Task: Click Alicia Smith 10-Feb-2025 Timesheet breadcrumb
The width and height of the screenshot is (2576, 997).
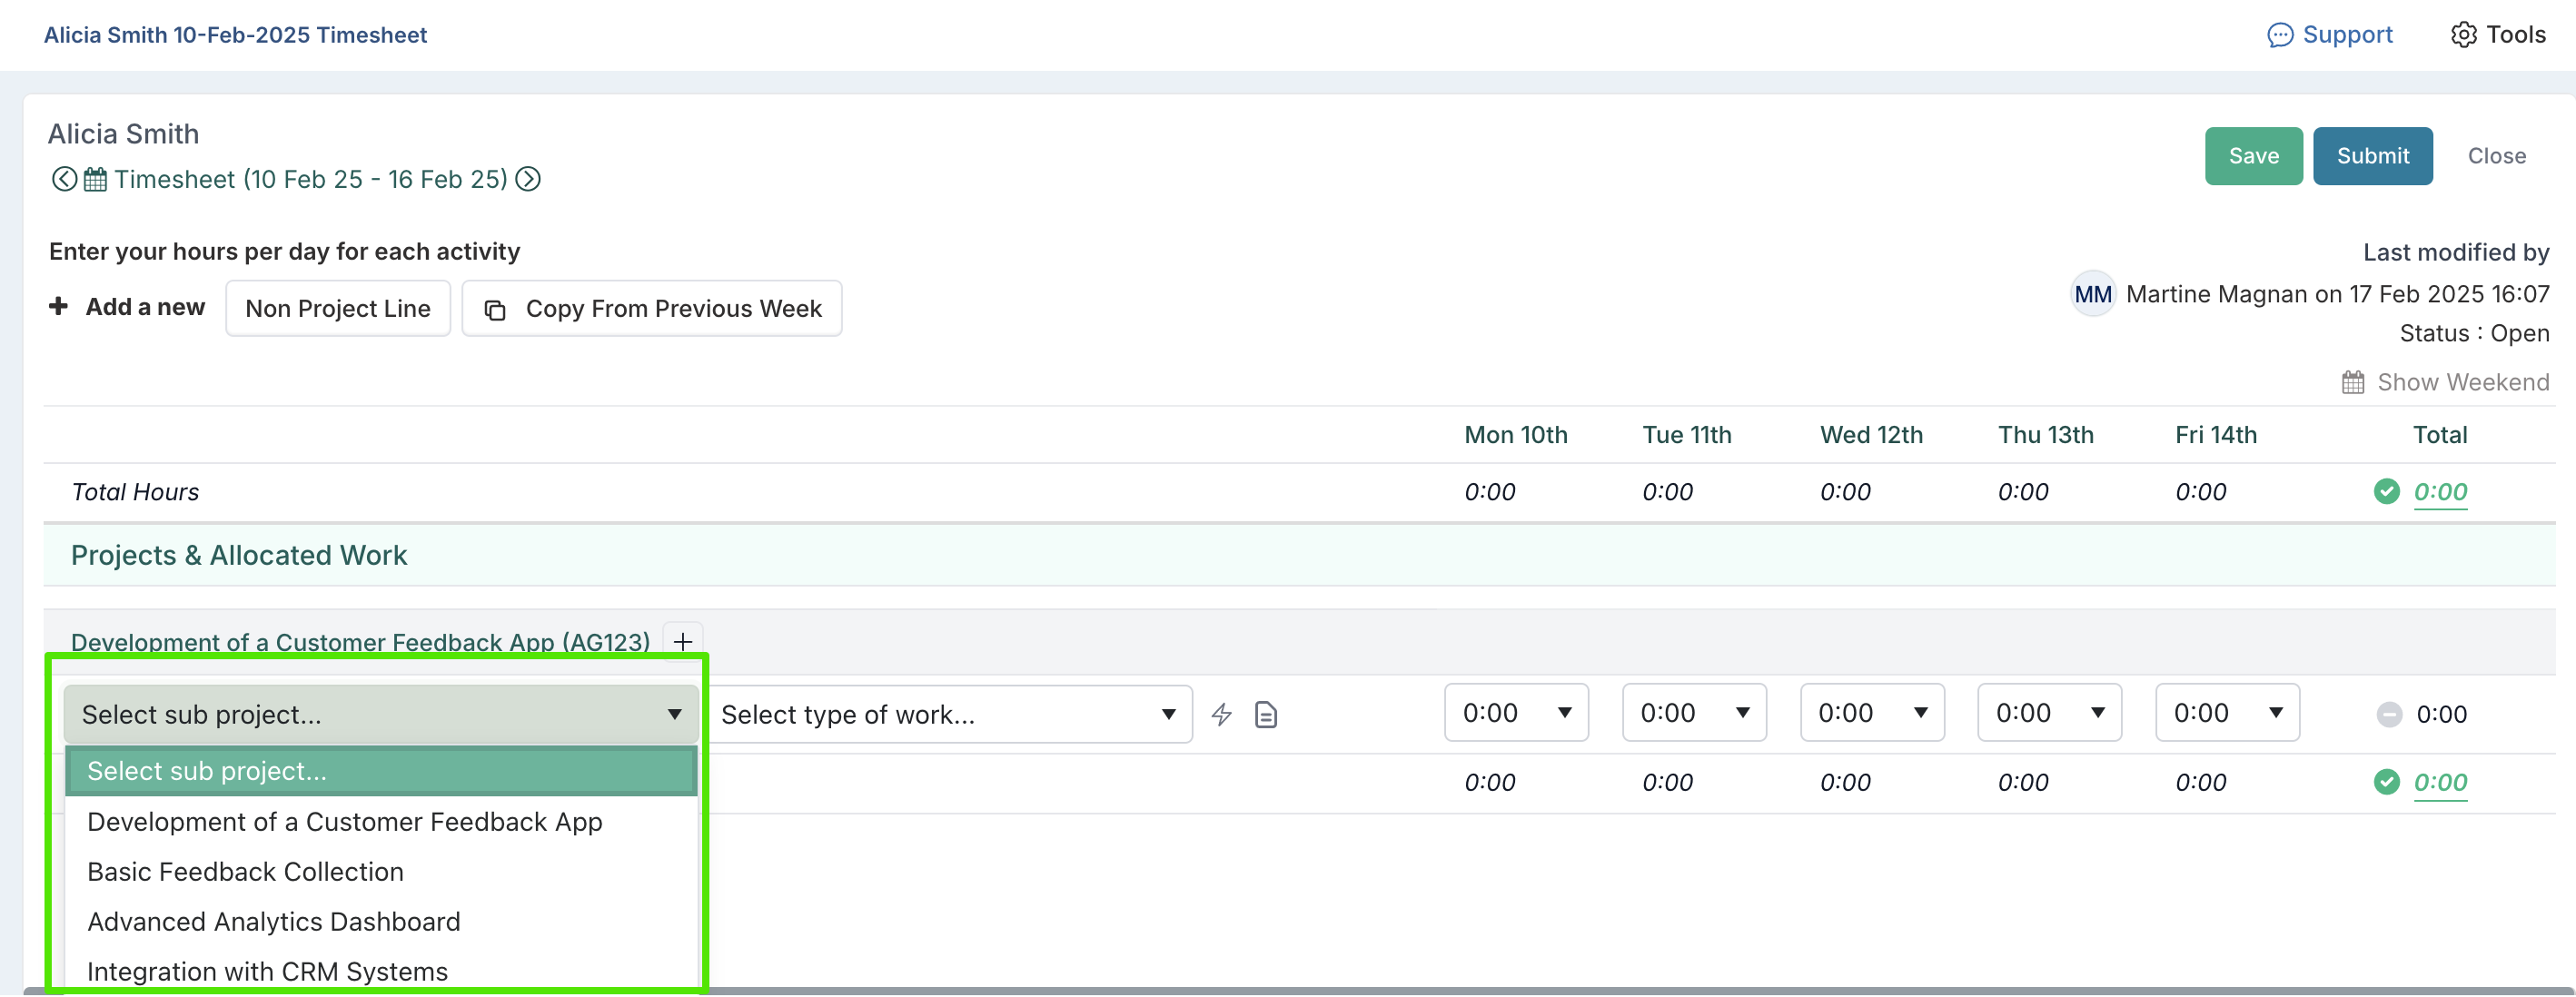Action: click(x=235, y=35)
